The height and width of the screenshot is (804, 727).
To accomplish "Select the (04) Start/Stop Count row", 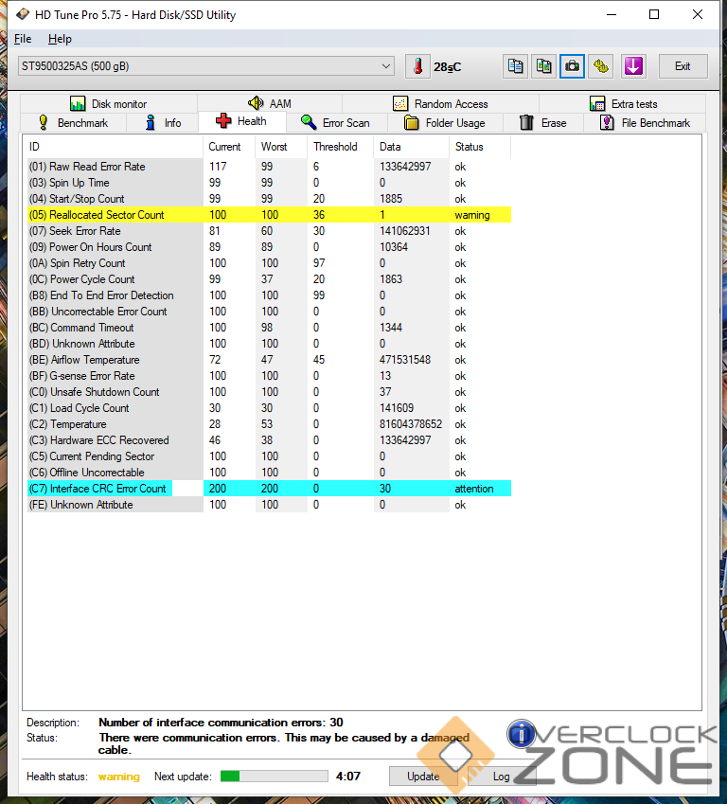I will (269, 199).
